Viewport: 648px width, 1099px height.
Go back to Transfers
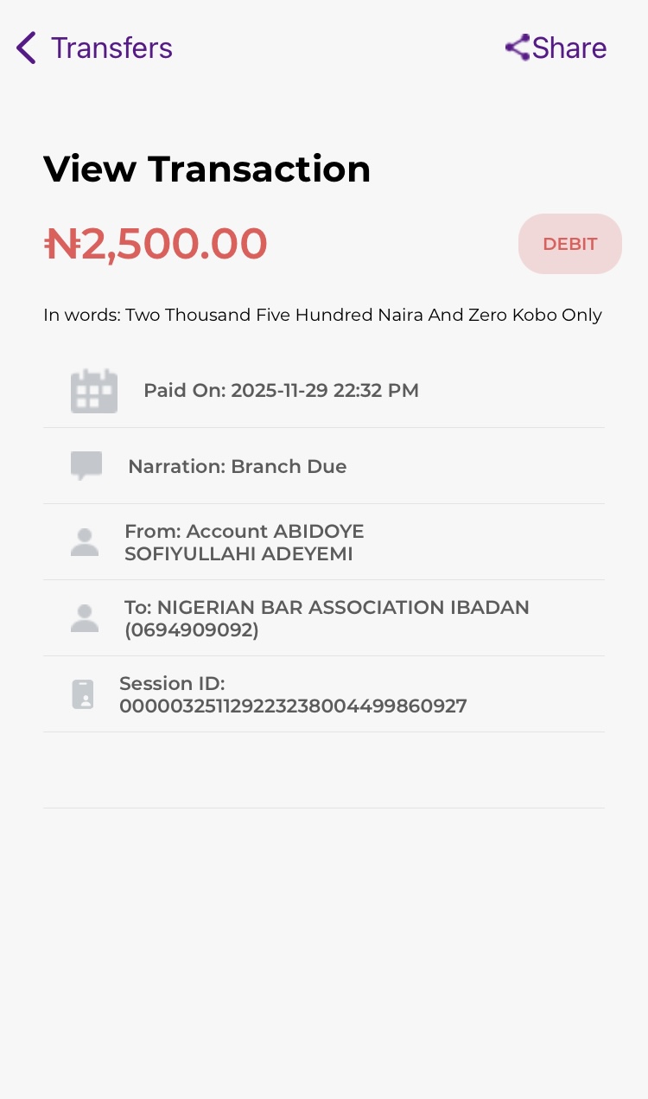(111, 48)
